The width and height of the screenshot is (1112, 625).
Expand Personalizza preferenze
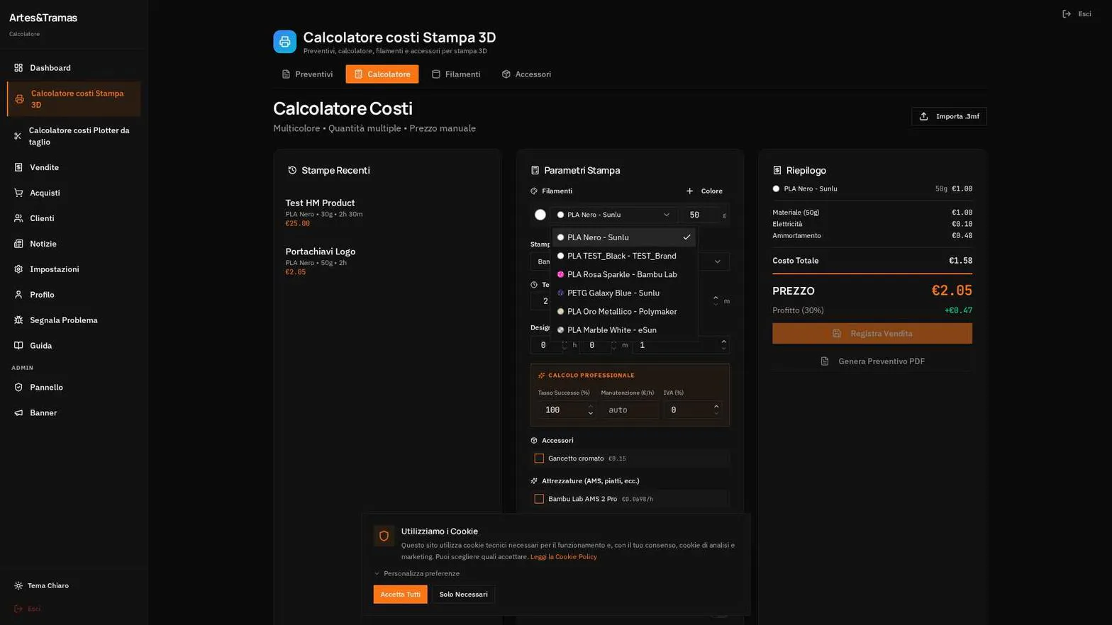click(416, 574)
